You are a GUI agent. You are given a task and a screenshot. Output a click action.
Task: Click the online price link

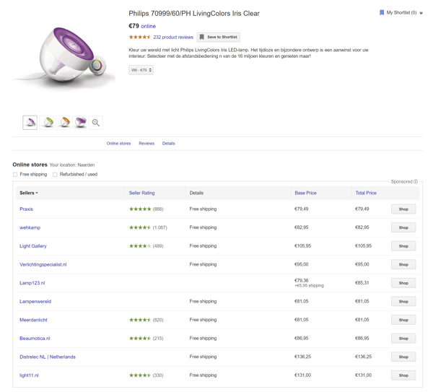click(148, 26)
